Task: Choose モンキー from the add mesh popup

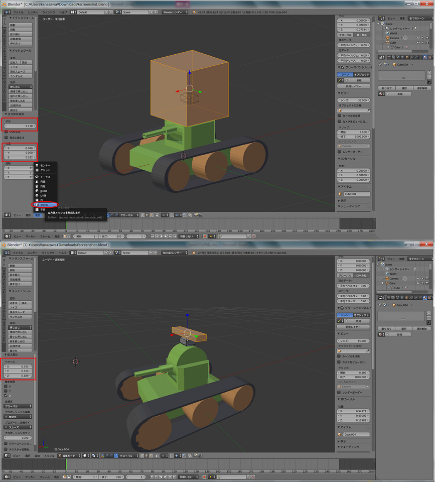Action: click(45, 165)
